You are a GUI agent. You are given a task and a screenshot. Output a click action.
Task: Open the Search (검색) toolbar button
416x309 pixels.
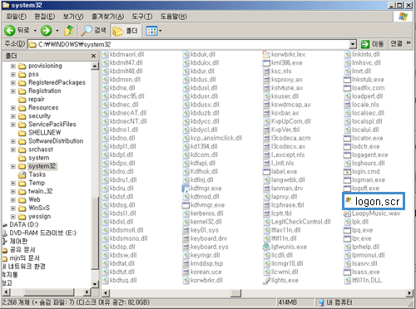93,31
